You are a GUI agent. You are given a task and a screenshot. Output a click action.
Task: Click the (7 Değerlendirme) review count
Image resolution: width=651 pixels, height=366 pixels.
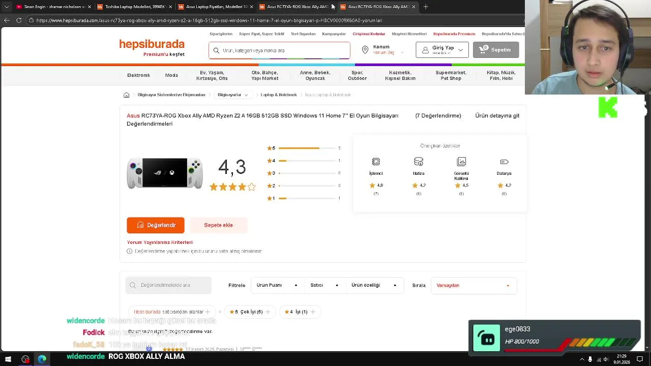pos(438,116)
